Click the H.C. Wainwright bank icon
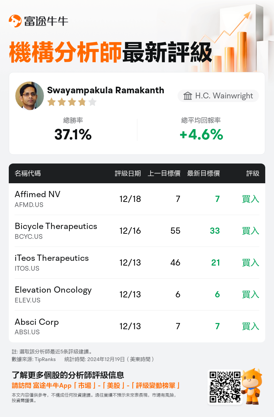The width and height of the screenshot is (274, 417). tap(187, 96)
